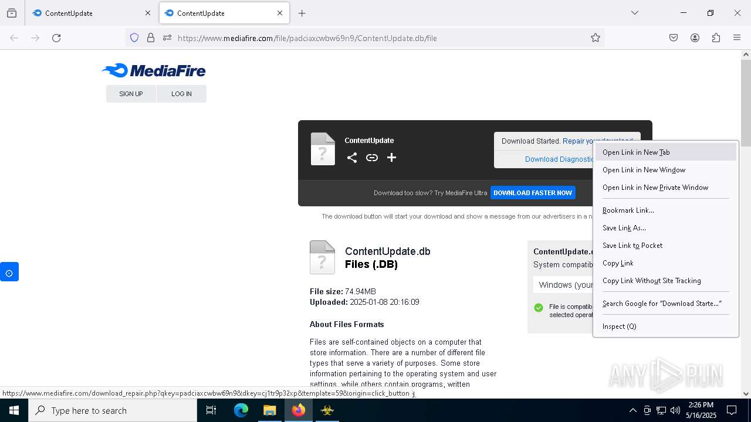
Task: Click the blue floating widget on left edge
Action: click(9, 272)
